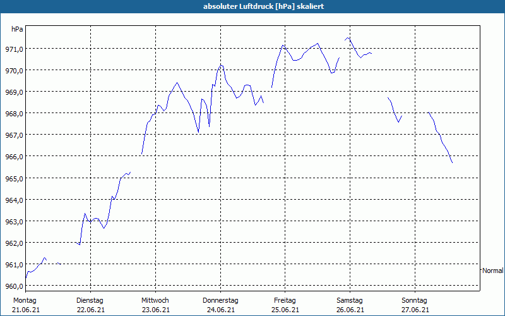Click the 'Montag' day label
Image resolution: width=505 pixels, height=316 pixels.
coord(25,301)
